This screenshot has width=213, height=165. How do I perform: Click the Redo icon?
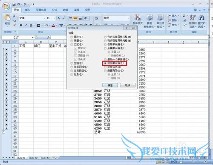pyautogui.click(x=25, y=4)
